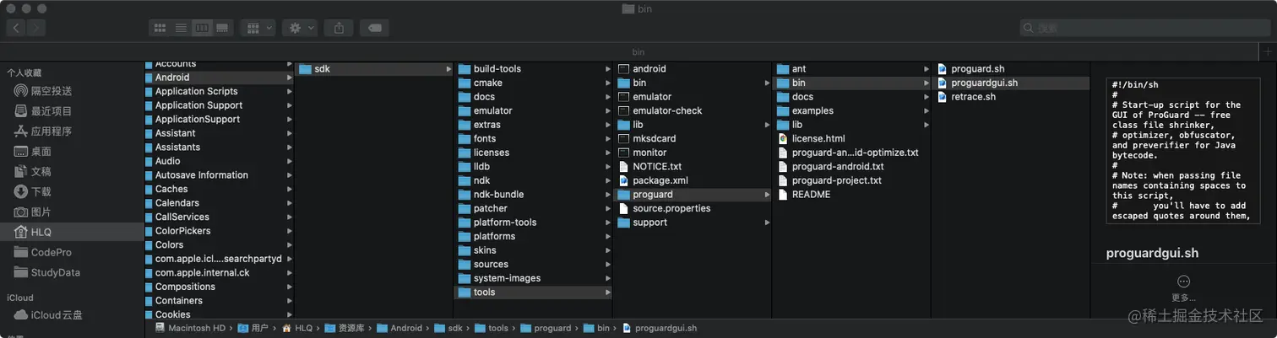The image size is (1277, 338).
Task: Open the gear action menu
Action: 300,28
